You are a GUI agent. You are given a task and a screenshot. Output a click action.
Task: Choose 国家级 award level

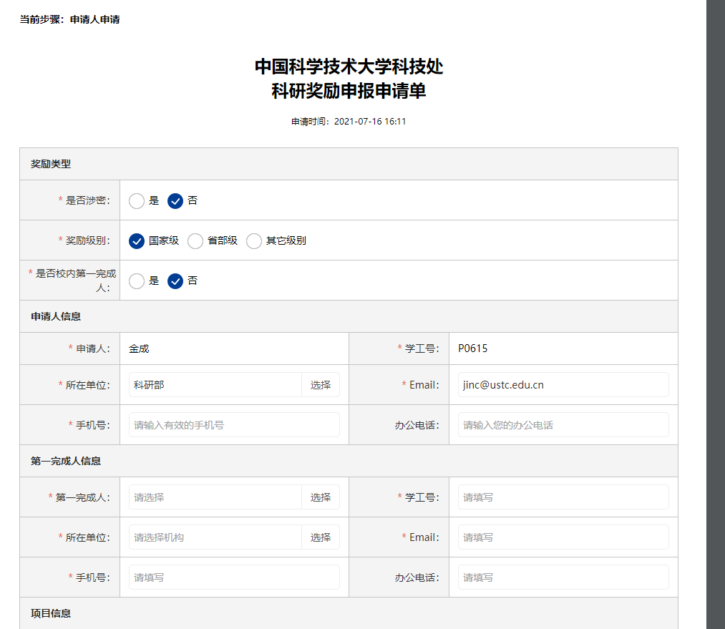click(x=137, y=241)
